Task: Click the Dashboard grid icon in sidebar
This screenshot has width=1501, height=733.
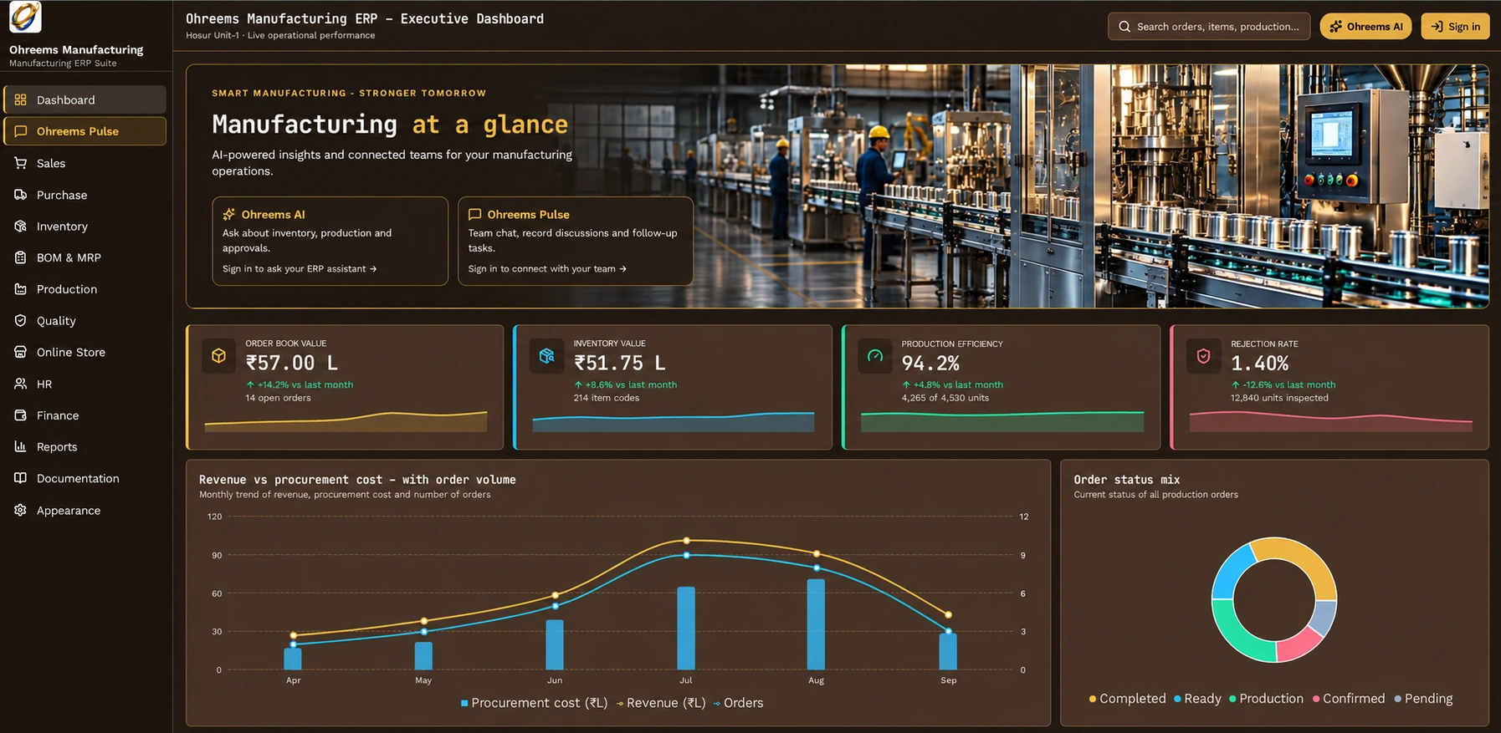Action: pyautogui.click(x=21, y=99)
